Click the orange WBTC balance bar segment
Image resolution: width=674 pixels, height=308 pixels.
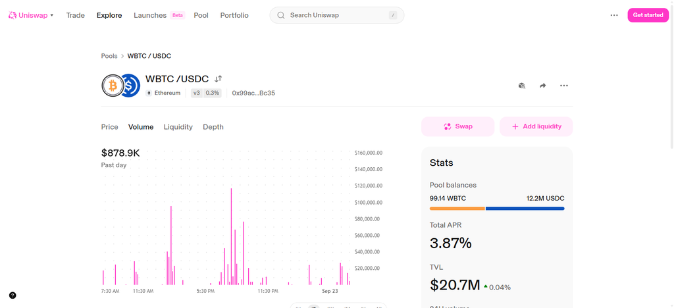(457, 209)
